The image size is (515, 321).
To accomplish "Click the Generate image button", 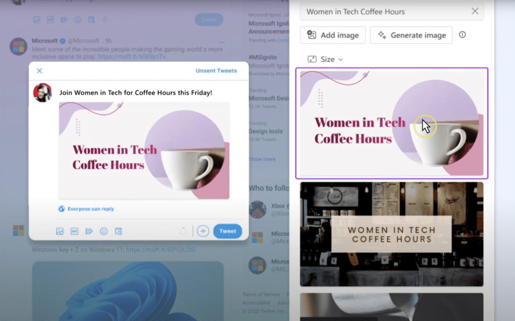I will coord(411,35).
